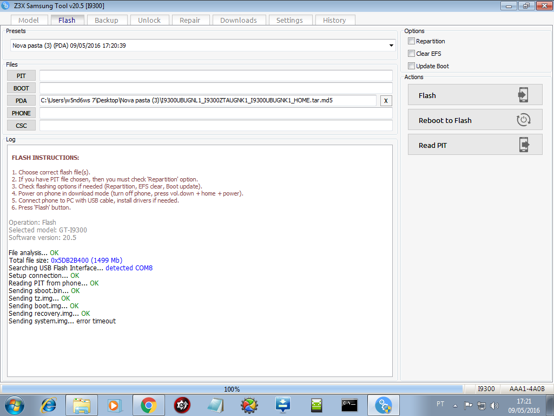Image resolution: width=554 pixels, height=416 pixels.
Task: Click the PIT file path field
Action: click(x=216, y=76)
